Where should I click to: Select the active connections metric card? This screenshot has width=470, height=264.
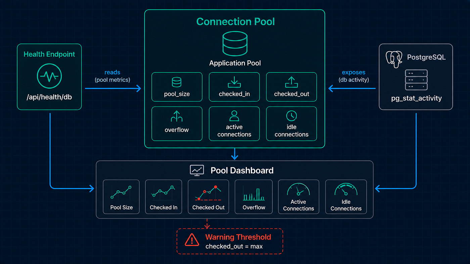[x=234, y=124]
